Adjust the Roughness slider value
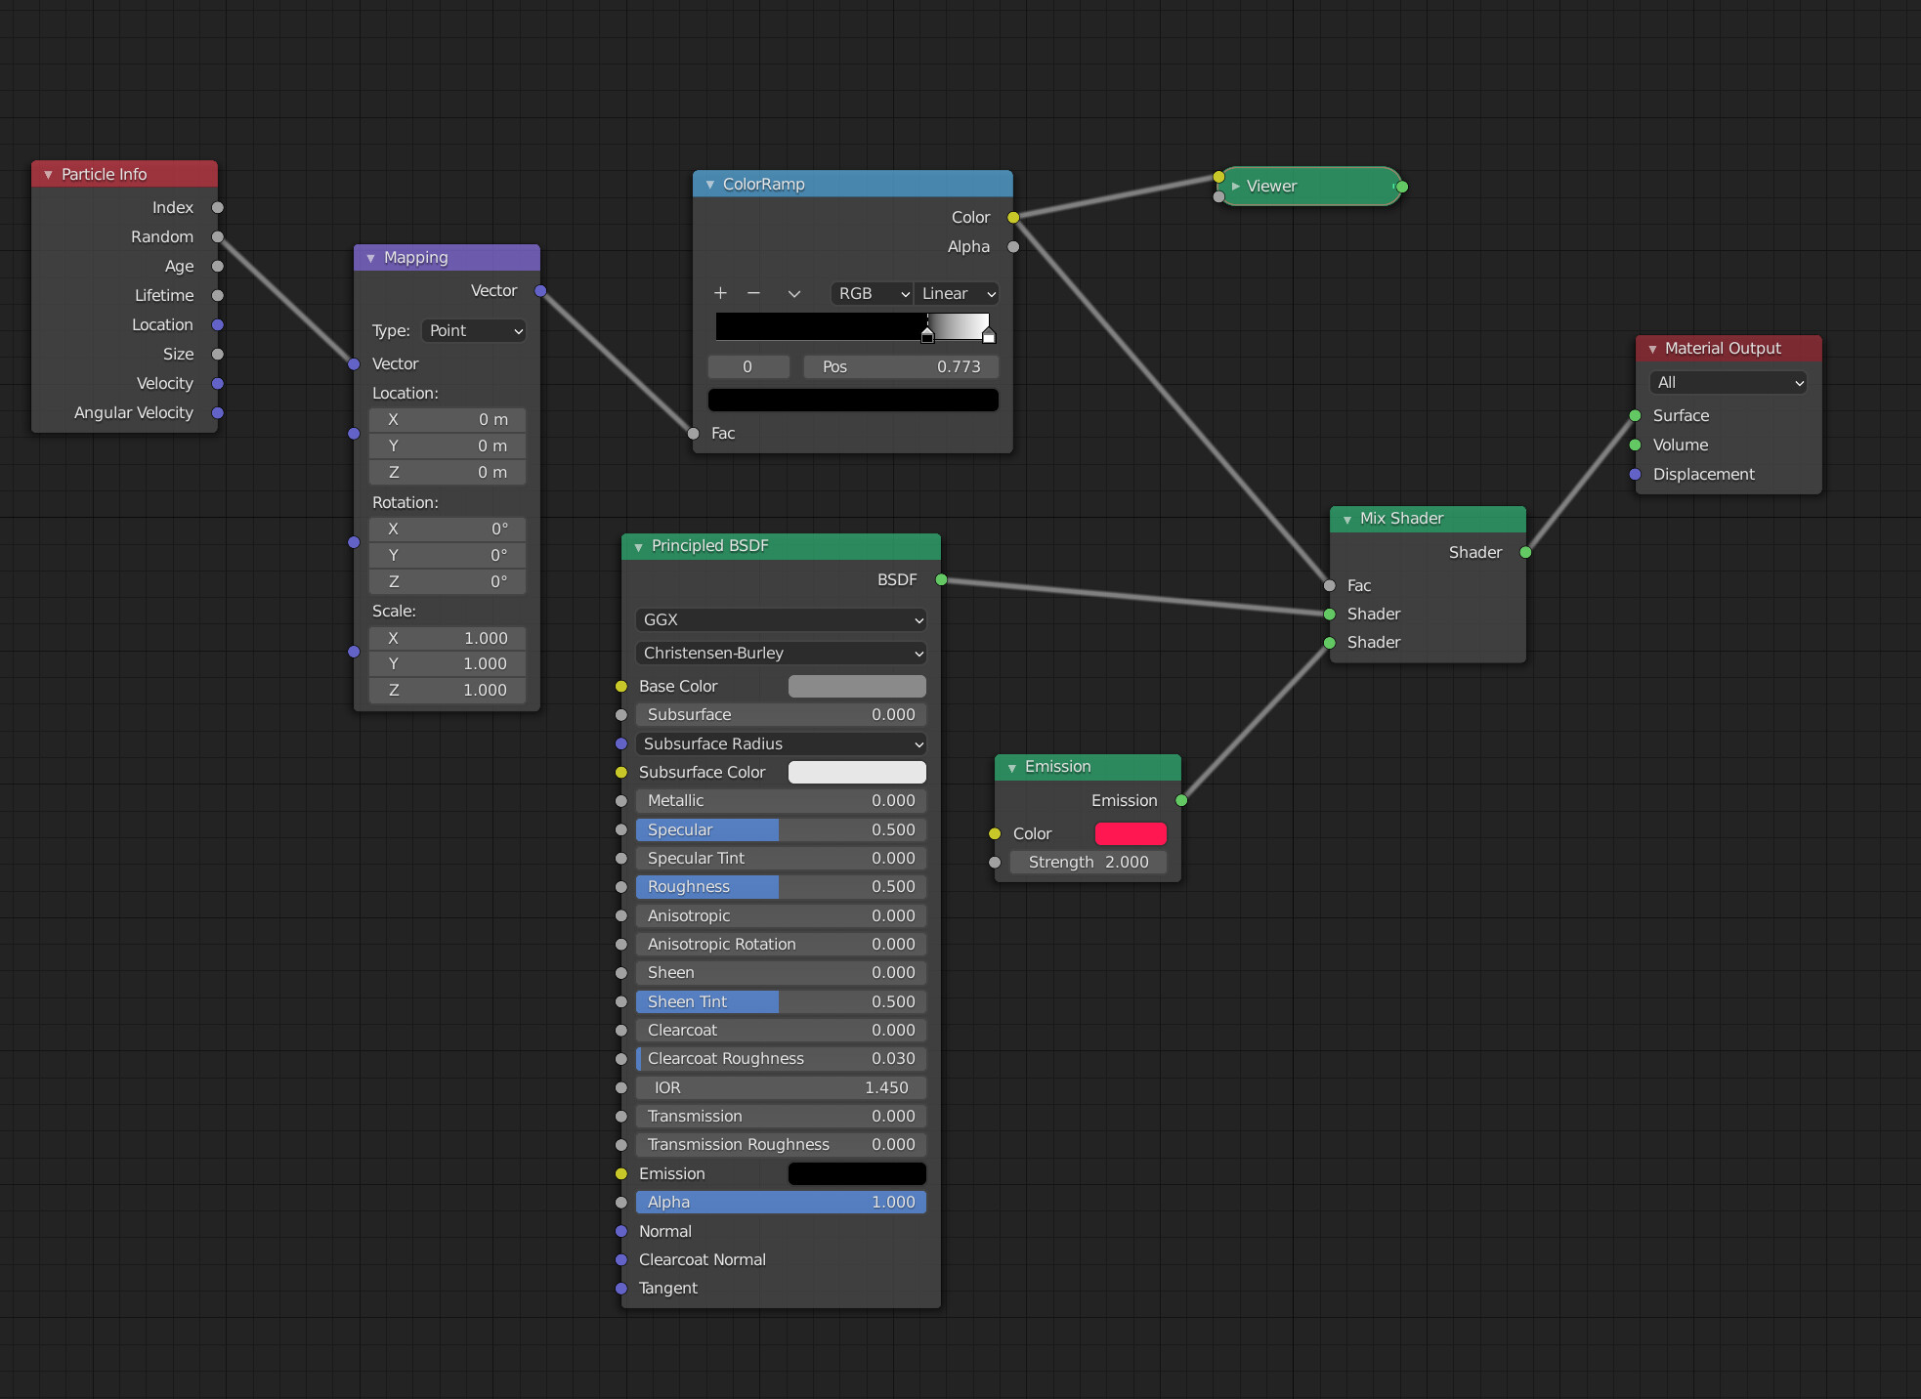The width and height of the screenshot is (1921, 1399). pos(780,886)
